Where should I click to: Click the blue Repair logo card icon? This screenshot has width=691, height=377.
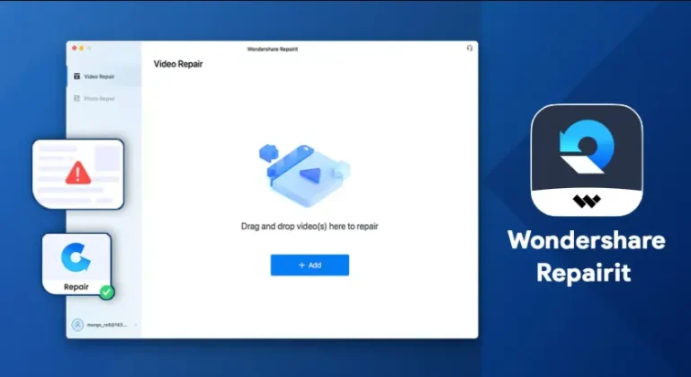[x=76, y=257]
